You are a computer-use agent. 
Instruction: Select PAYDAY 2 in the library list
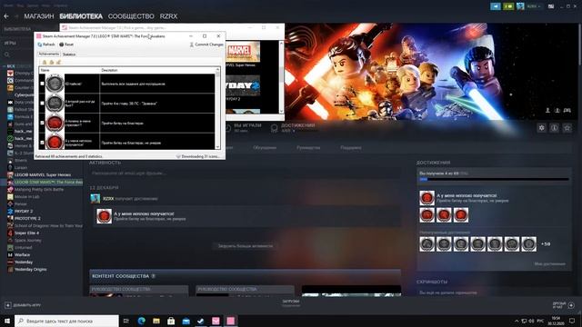[24, 211]
